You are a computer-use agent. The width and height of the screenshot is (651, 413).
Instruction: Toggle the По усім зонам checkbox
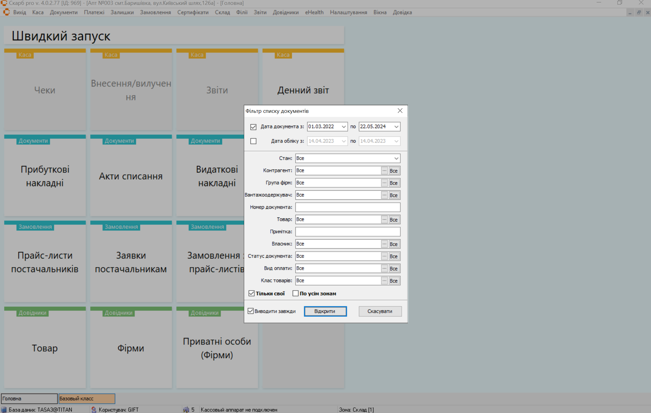[295, 294]
